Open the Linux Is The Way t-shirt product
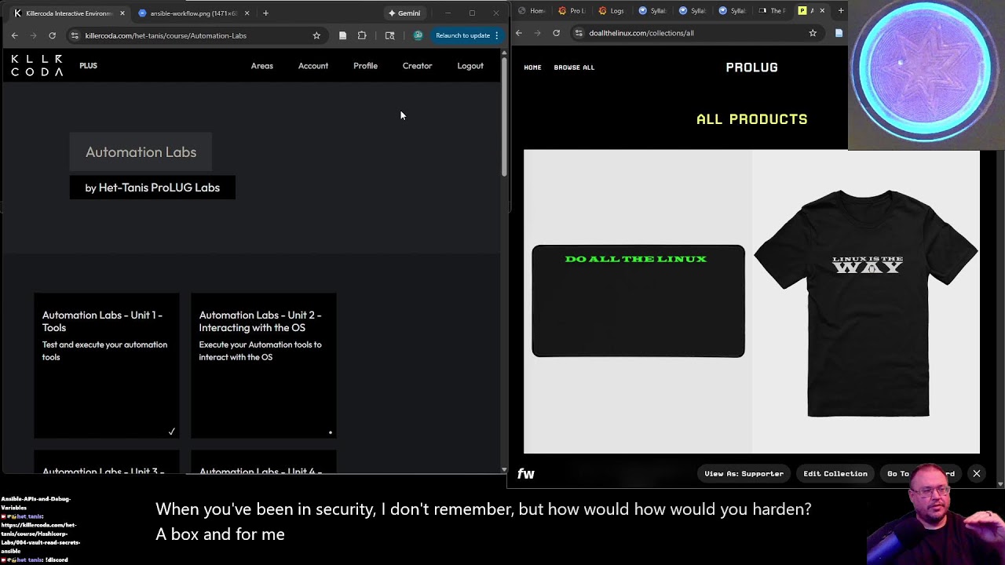Viewport: 1005px width, 565px height. [x=866, y=301]
